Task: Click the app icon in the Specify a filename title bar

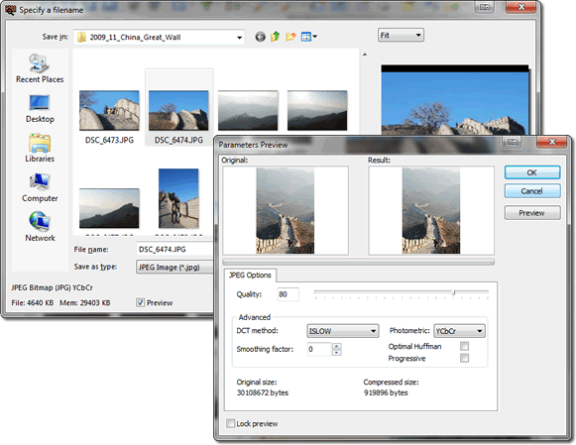Action: pyautogui.click(x=10, y=10)
